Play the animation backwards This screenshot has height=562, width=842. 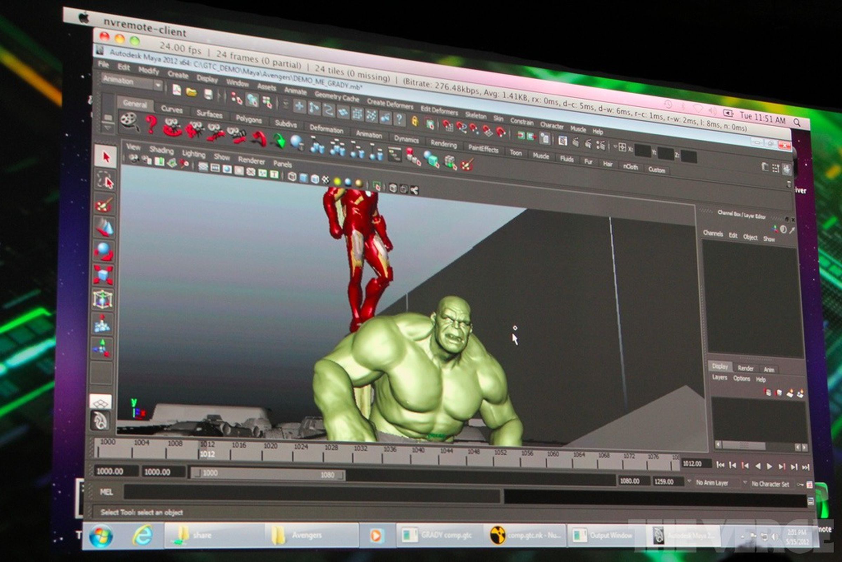757,466
